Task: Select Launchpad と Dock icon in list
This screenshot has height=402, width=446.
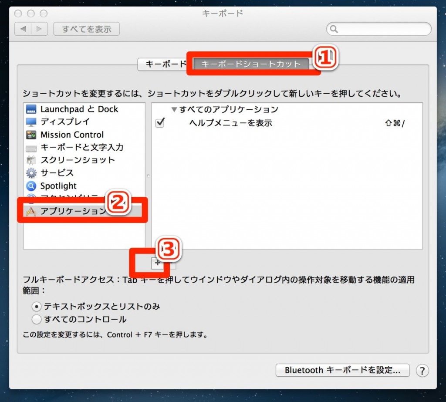Action: point(31,109)
